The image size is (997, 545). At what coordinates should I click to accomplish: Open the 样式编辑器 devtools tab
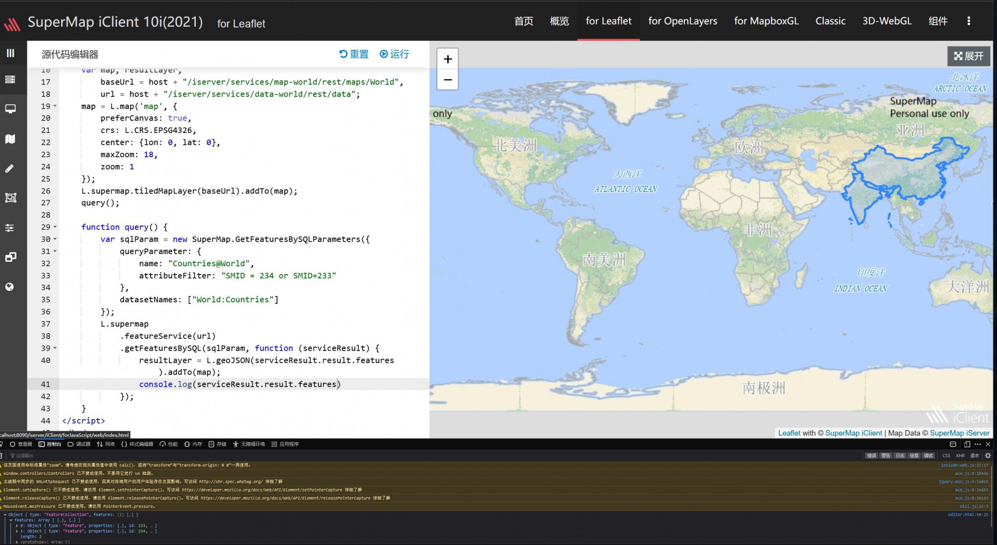coord(137,444)
